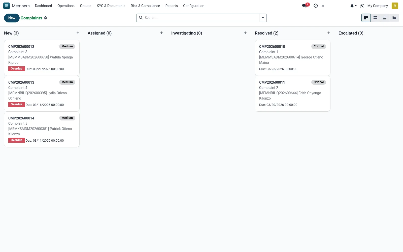The image size is (403, 252).
Task: Click the Overdue tag on CMP202600012
Action: 17,69
